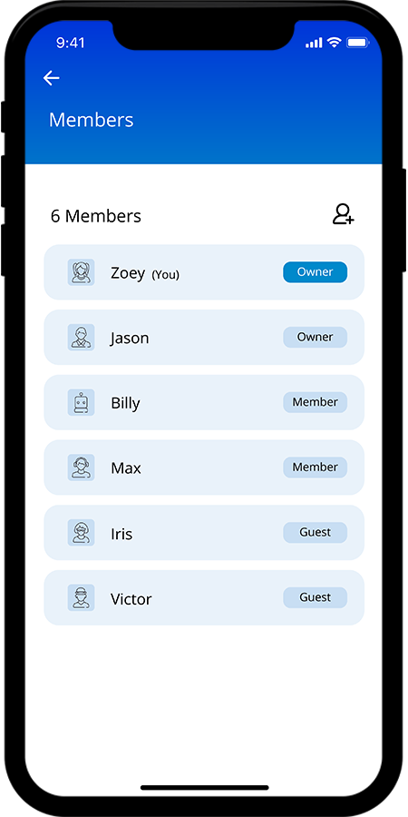Change Billy's Member role badge

click(x=315, y=402)
